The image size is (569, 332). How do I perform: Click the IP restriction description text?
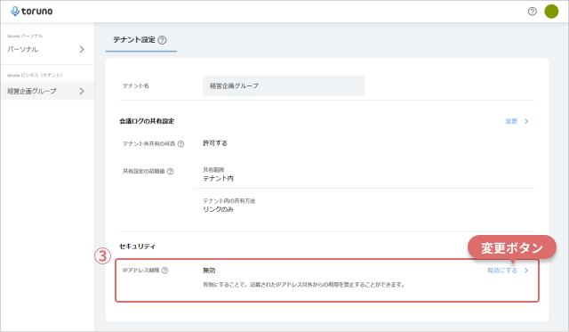304,285
